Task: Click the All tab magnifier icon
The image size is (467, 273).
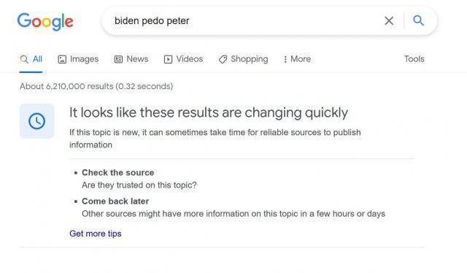Action: (24, 59)
